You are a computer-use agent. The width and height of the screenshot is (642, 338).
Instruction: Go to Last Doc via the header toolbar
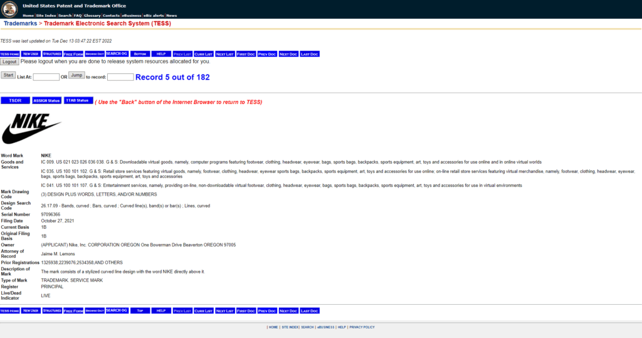tap(310, 54)
